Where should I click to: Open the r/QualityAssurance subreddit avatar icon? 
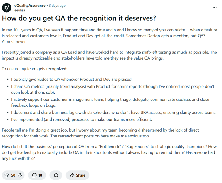point(7,7)
